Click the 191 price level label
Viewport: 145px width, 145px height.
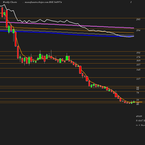click(138, 53)
